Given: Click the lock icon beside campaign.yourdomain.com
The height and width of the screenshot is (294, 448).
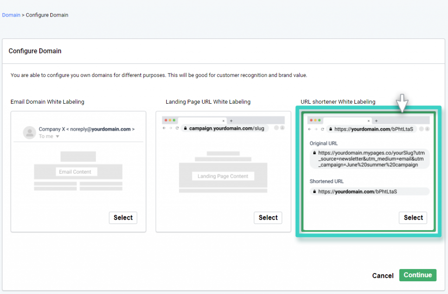Looking at the screenshot, I should (186, 128).
